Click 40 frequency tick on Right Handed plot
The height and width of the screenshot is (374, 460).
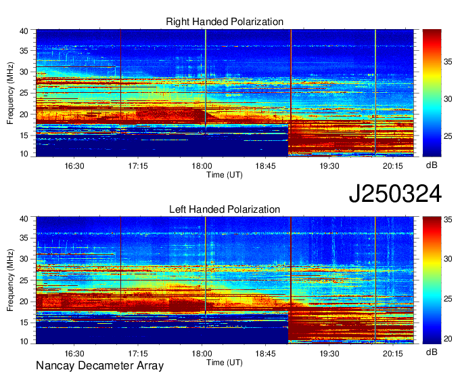[x=24, y=31]
